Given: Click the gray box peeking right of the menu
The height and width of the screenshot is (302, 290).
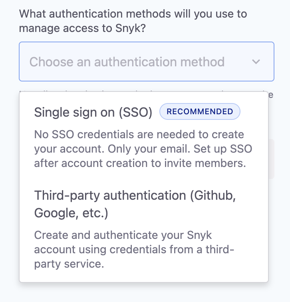Looking at the screenshot, I should coord(272,158).
